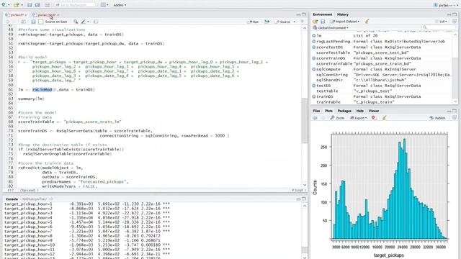Open the code tools wand menu
461x259 pixels.
85,22
